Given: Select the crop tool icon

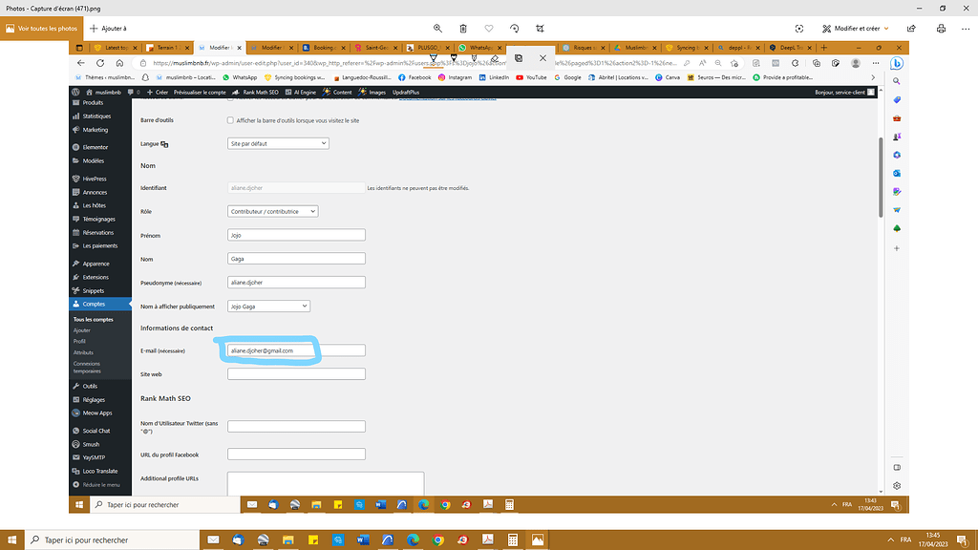Looking at the screenshot, I should (x=541, y=29).
